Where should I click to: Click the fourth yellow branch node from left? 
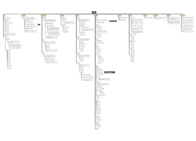tap(62, 15)
